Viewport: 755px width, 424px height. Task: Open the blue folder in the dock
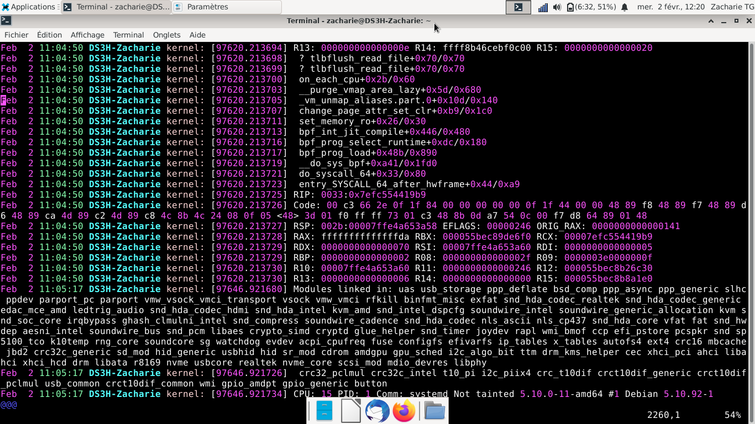pyautogui.click(x=435, y=411)
